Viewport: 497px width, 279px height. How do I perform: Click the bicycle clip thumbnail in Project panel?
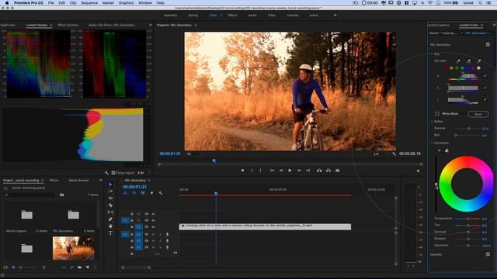74,248
